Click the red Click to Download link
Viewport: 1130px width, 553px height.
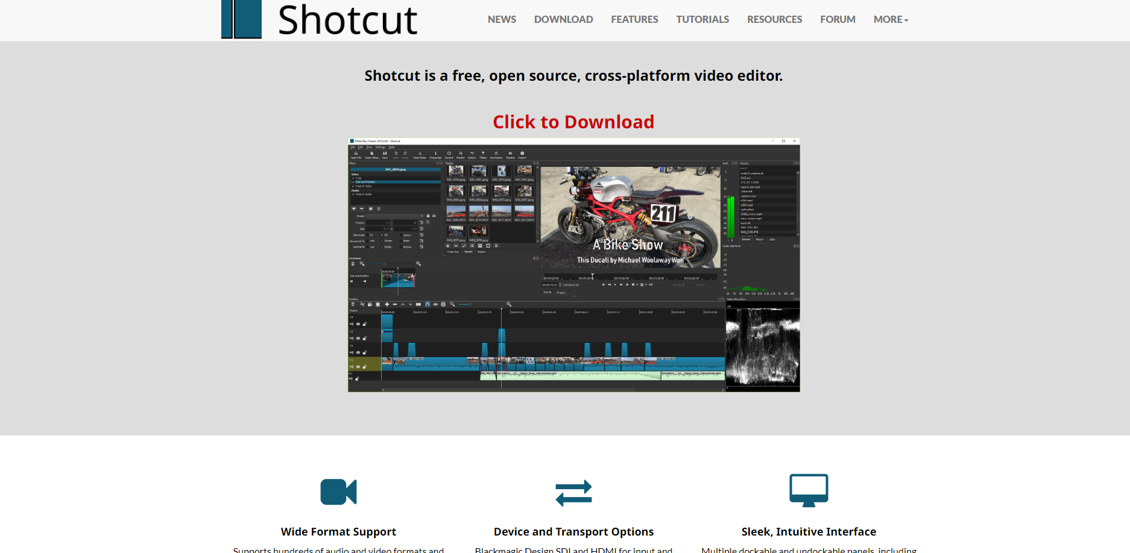coord(573,122)
